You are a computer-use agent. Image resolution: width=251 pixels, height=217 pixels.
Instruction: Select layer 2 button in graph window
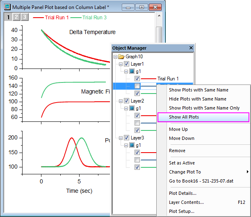point(16,17)
